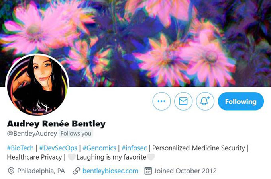This screenshot has height=179, width=271.
Task: Click the Personalized Medicine Security bio text
Action: [198, 148]
